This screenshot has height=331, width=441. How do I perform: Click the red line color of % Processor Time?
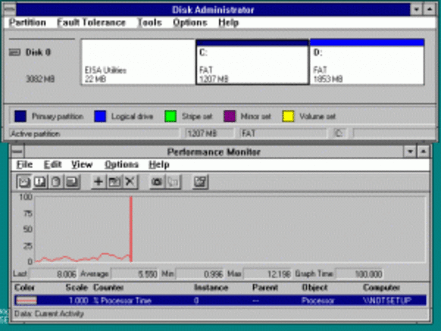26,301
